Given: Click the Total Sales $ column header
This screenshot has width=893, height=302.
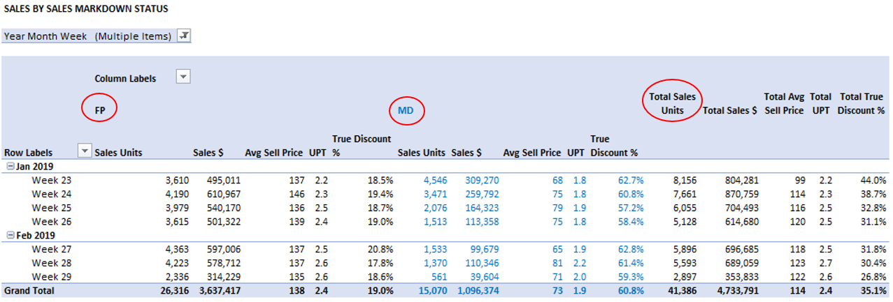Looking at the screenshot, I should (729, 110).
